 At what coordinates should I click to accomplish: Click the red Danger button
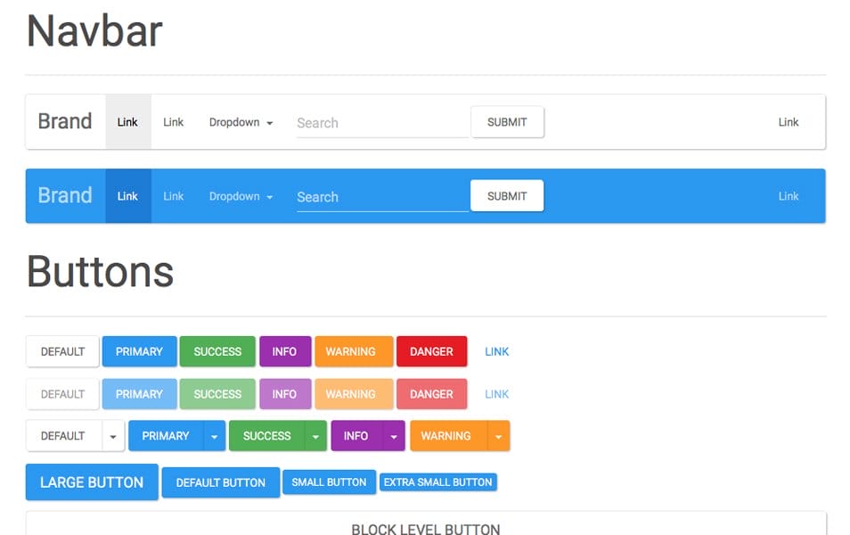click(x=431, y=351)
